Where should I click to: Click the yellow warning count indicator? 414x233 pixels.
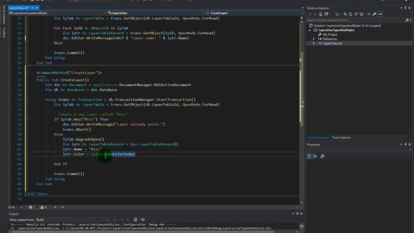43,207
